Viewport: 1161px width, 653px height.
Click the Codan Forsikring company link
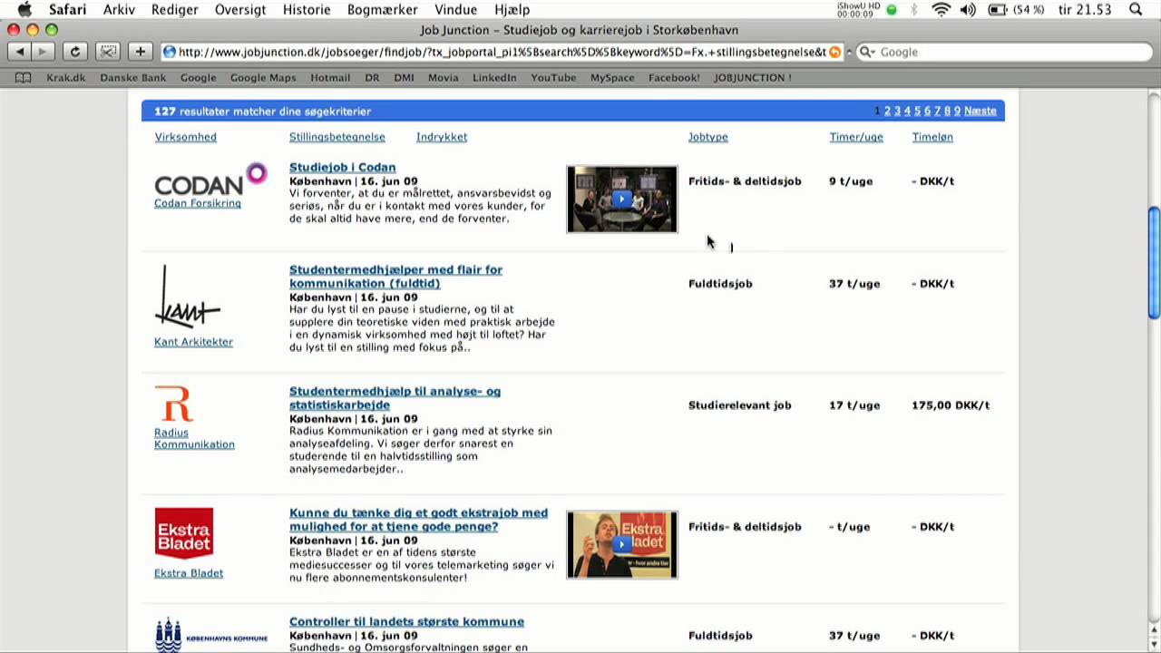click(x=198, y=203)
